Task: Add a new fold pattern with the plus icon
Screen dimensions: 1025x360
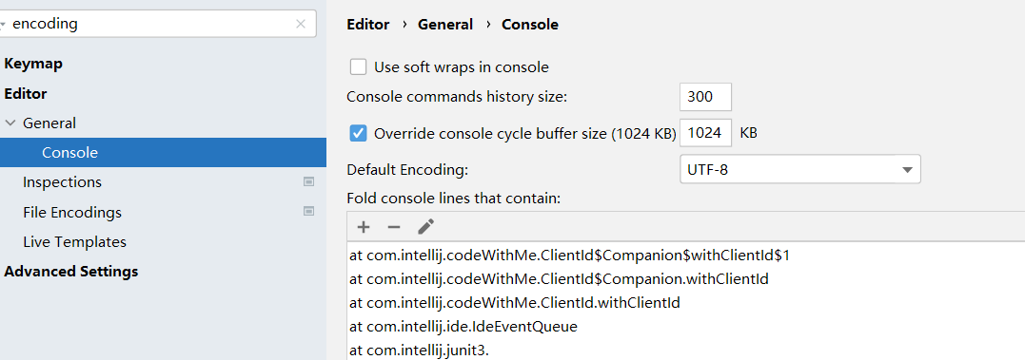Action: click(364, 227)
